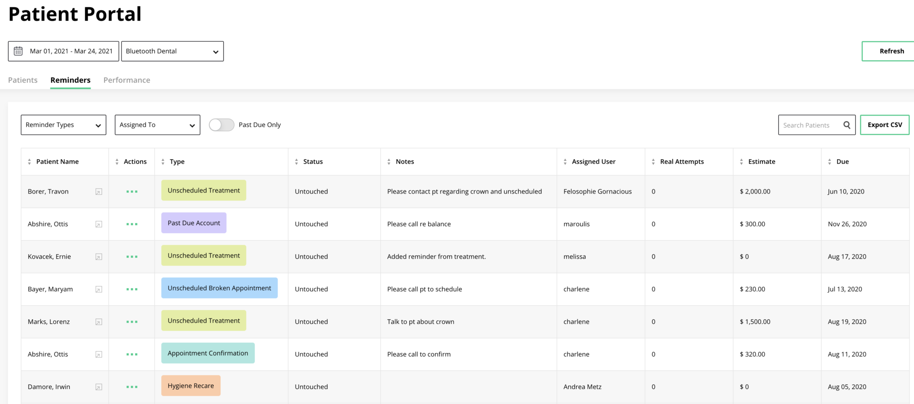Click Unscheduled Treatment tag for Kovacek, Ernie
The image size is (914, 404).
pos(204,256)
